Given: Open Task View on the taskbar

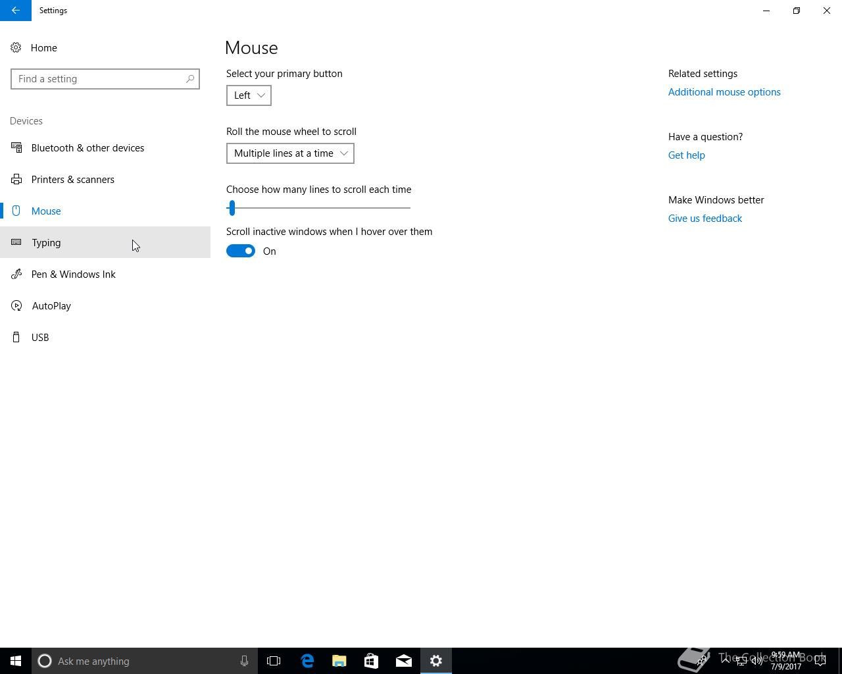Looking at the screenshot, I should coord(274,661).
